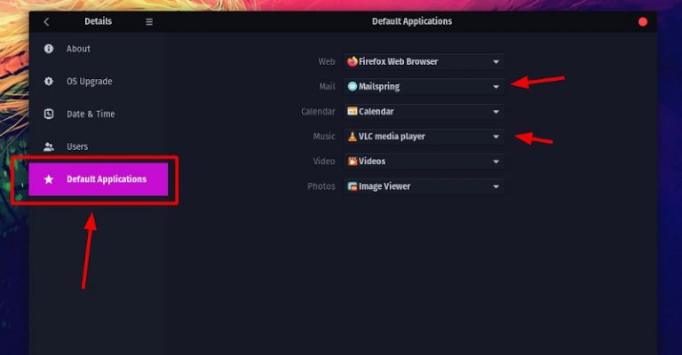The height and width of the screenshot is (355, 682).
Task: Open the Photos dropdown showing Image Viewer
Action: point(424,186)
